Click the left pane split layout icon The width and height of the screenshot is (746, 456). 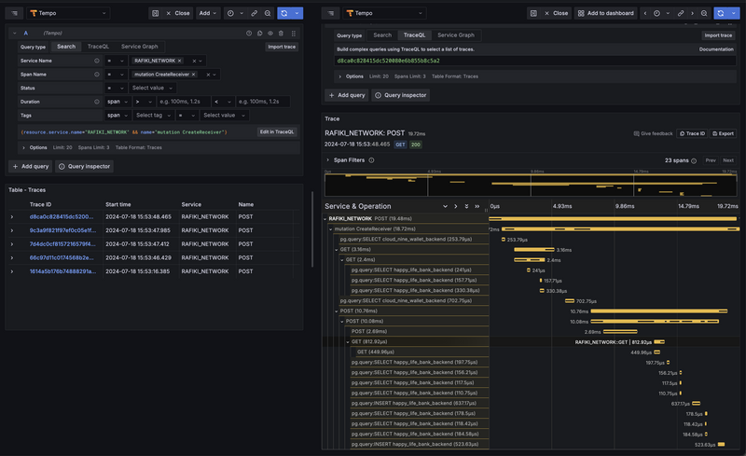tap(155, 13)
